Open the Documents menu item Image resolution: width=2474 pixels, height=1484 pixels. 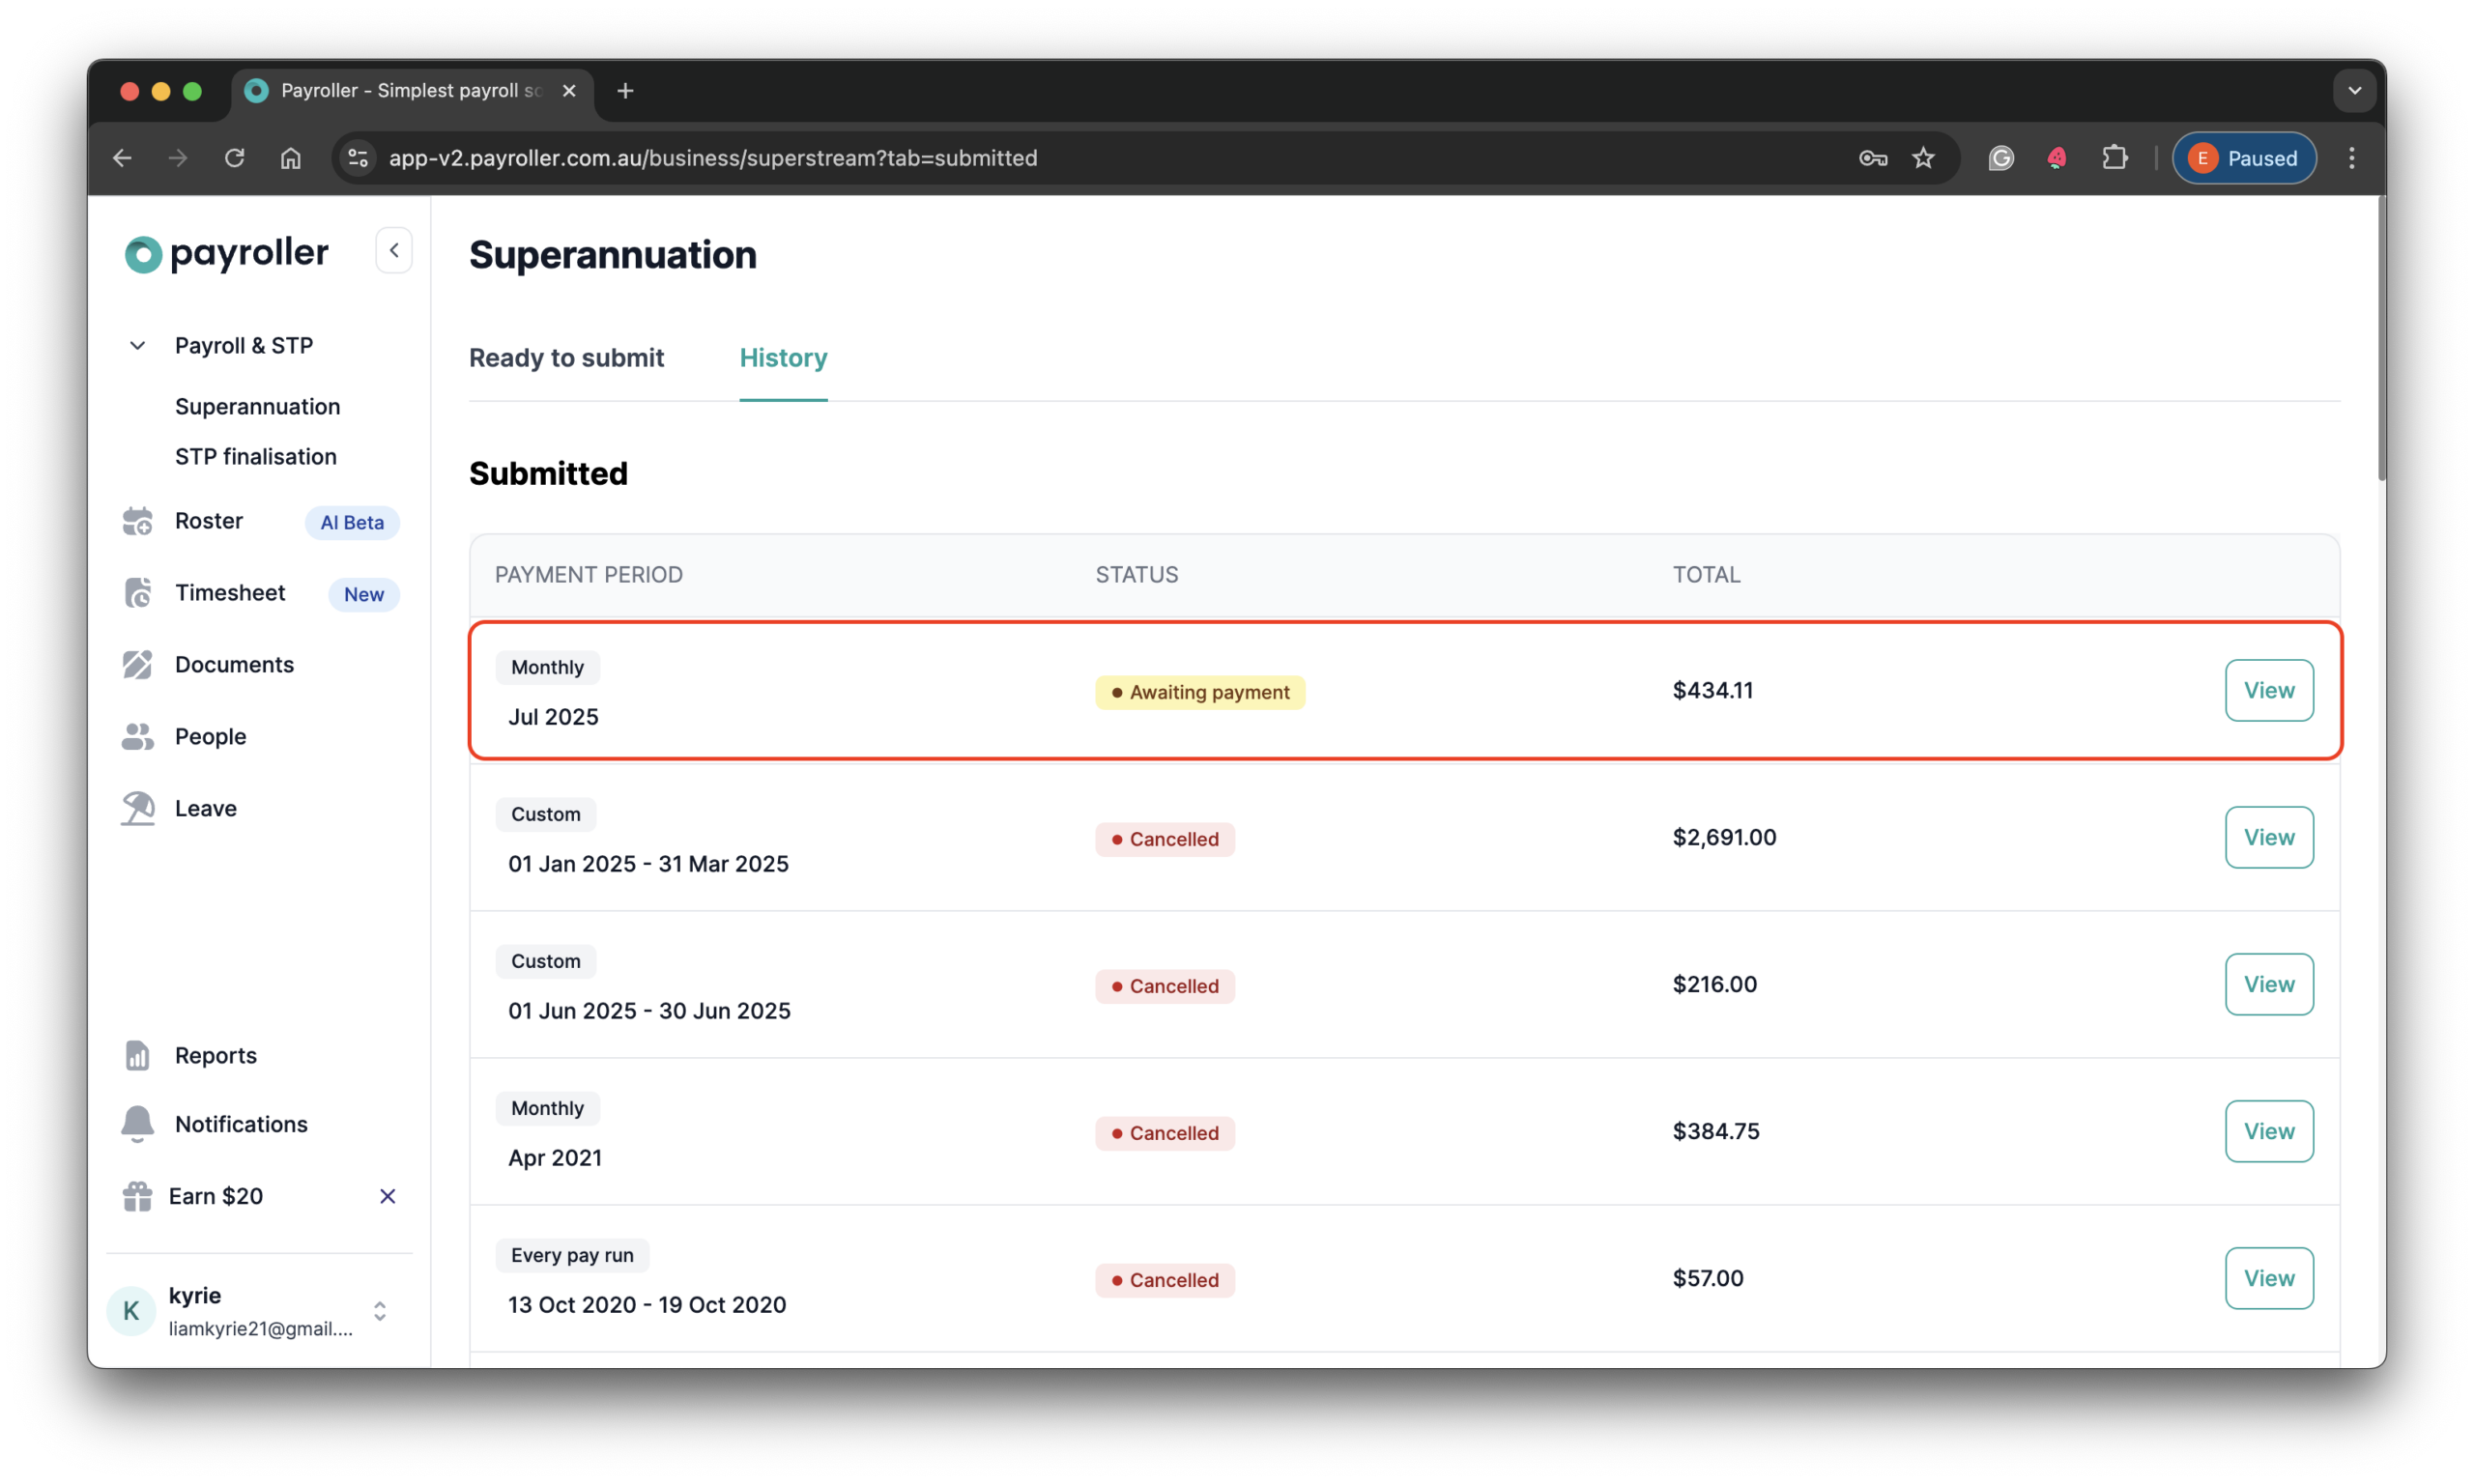click(234, 665)
